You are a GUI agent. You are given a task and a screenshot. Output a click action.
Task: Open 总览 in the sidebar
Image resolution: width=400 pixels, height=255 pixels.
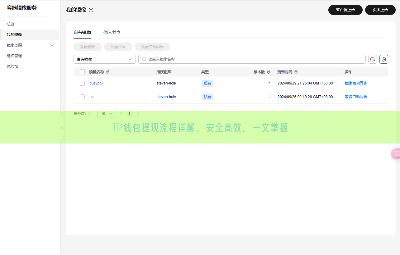click(x=11, y=24)
